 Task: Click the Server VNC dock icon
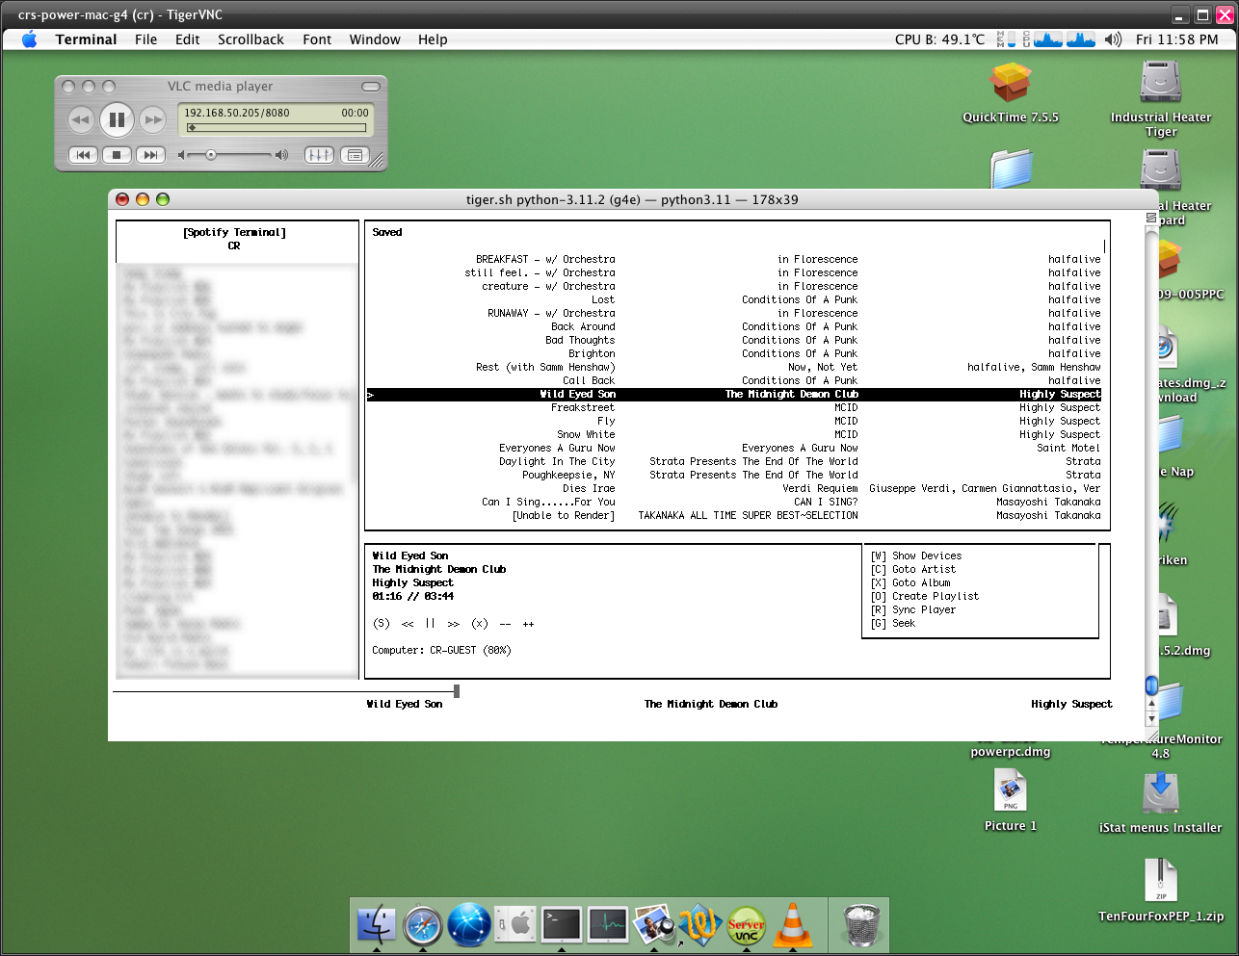pyautogui.click(x=747, y=925)
